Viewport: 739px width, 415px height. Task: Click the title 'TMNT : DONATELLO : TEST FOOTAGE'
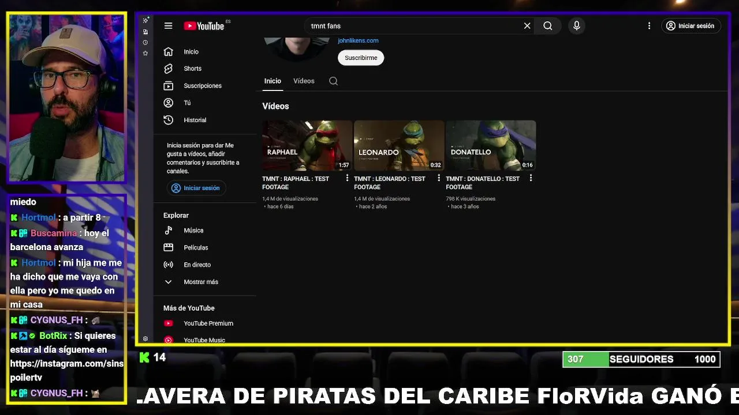pyautogui.click(x=483, y=183)
